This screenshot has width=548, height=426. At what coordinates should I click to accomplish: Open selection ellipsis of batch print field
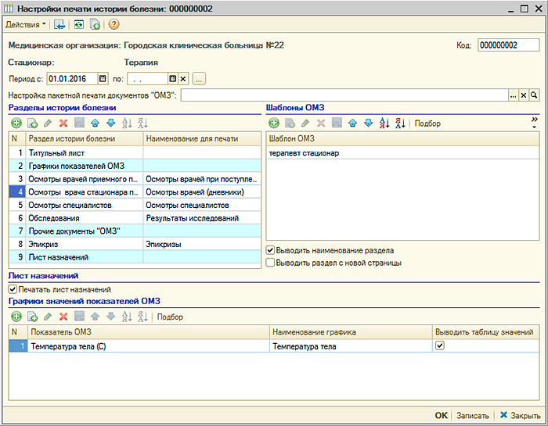(x=513, y=95)
